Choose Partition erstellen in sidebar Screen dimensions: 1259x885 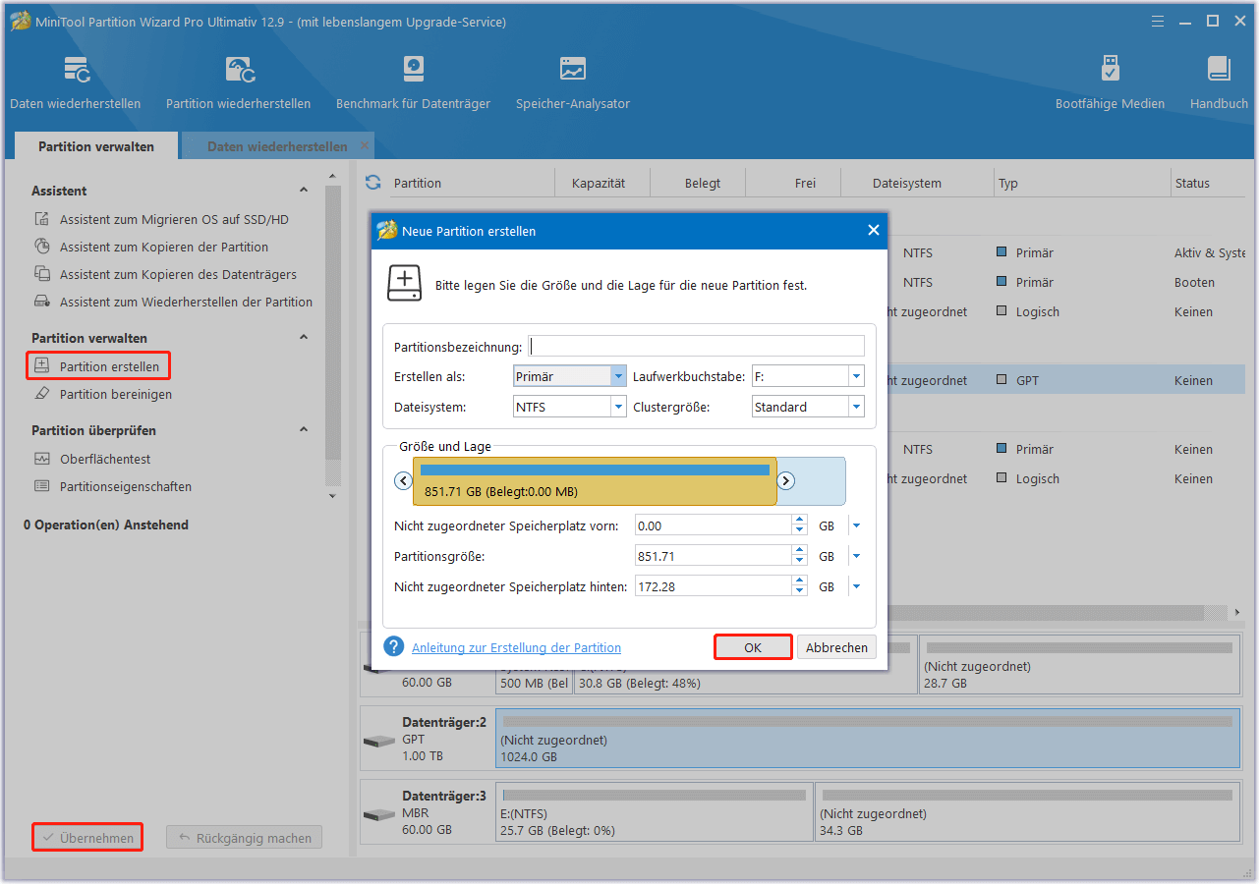[98, 366]
